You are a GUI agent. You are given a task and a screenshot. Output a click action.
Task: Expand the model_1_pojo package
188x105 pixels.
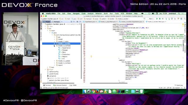[54, 41]
